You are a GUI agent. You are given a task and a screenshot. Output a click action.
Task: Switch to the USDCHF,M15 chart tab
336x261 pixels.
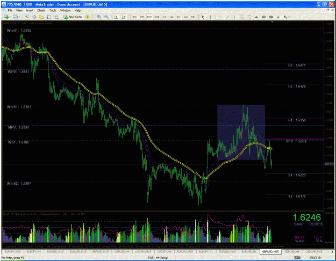[x=314, y=251]
